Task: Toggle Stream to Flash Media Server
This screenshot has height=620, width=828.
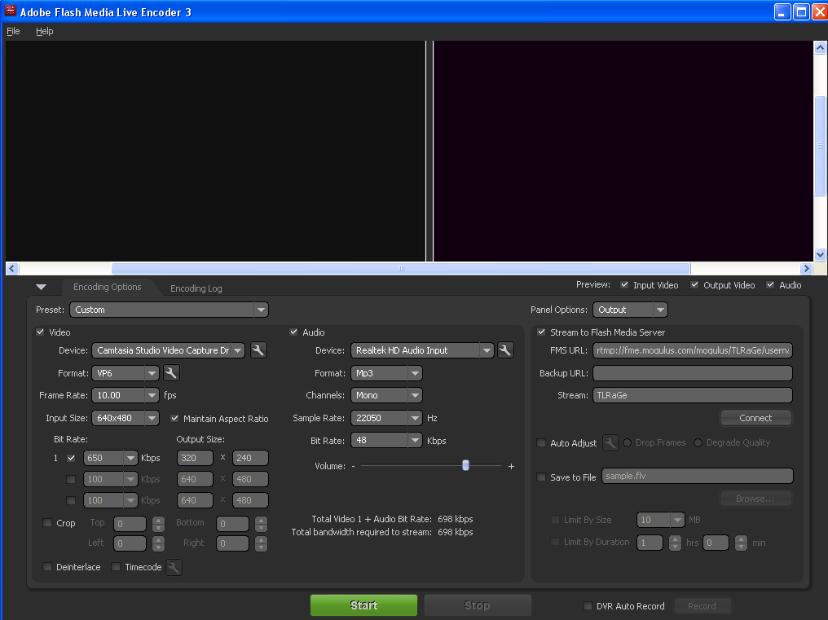Action: (x=541, y=332)
